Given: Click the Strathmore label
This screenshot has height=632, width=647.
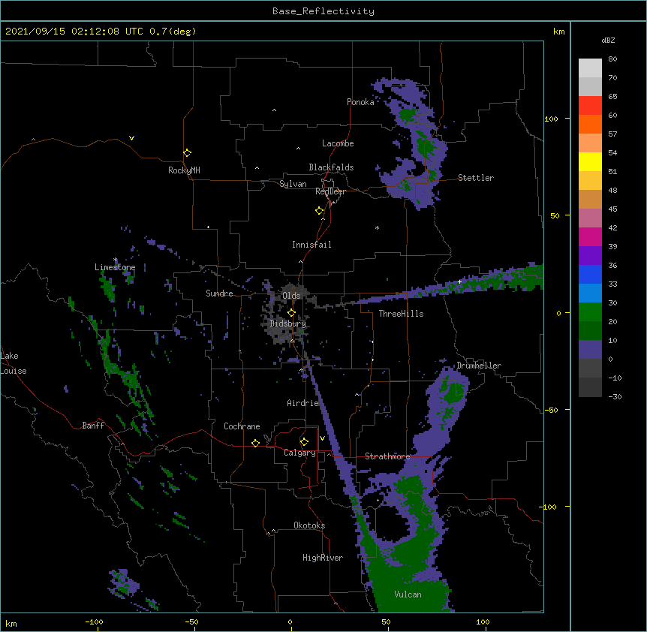Looking at the screenshot, I should click(387, 456).
